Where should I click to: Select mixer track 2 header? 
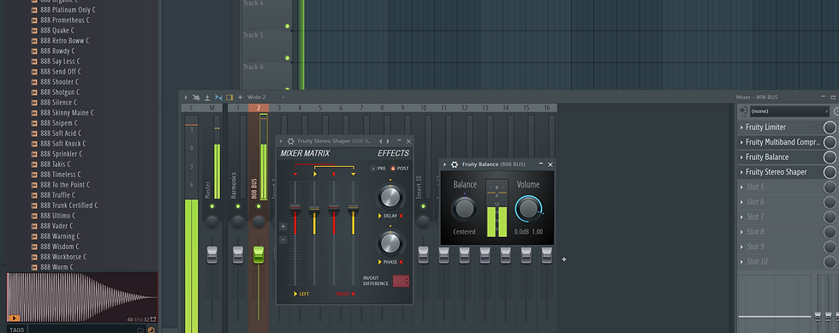coord(259,108)
